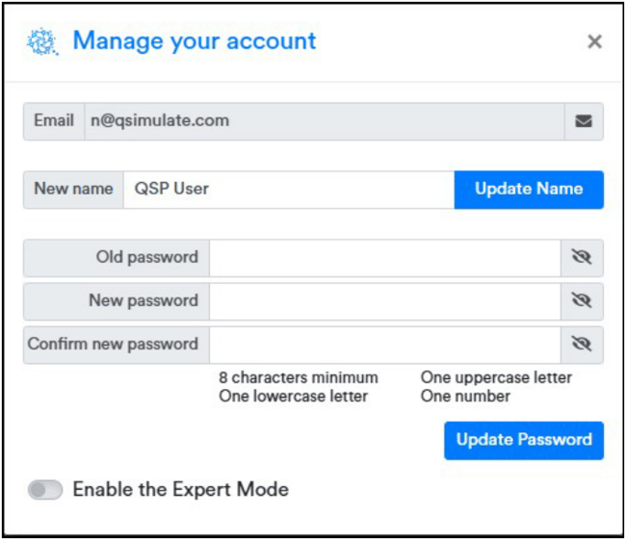
Task: Unhide the Confirm new password entry
Action: [x=582, y=345]
